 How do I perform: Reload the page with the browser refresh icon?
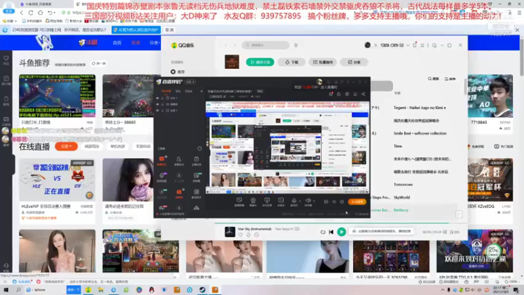(x=31, y=12)
